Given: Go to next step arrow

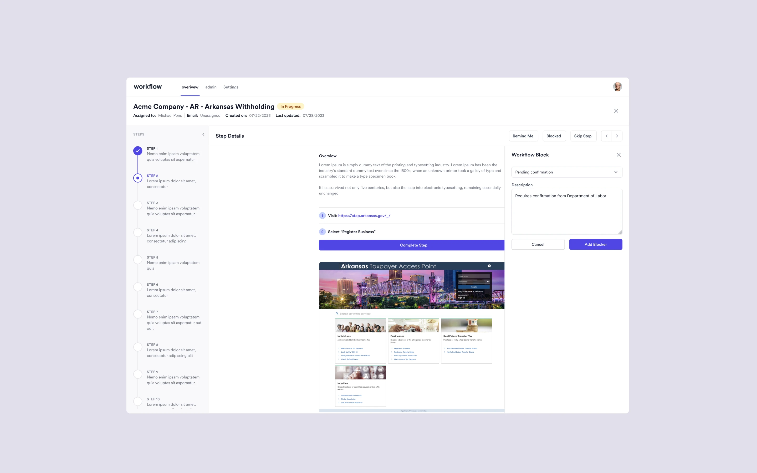Looking at the screenshot, I should click(617, 136).
